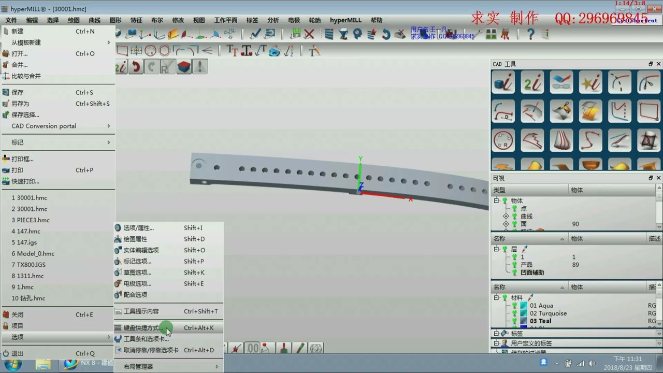Expand the 曲线 tree node
This screenshot has width=663, height=373.
(x=506, y=216)
